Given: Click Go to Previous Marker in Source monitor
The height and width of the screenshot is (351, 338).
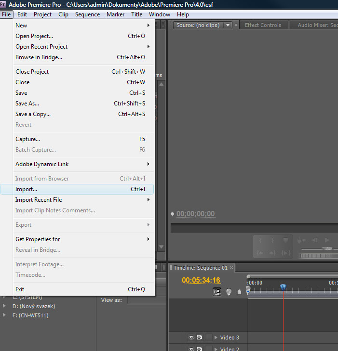Looking at the screenshot, I should 301,240.
